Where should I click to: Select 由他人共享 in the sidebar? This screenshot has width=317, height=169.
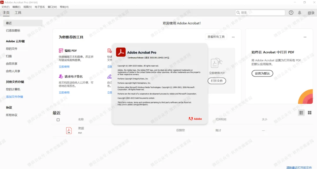point(13,71)
